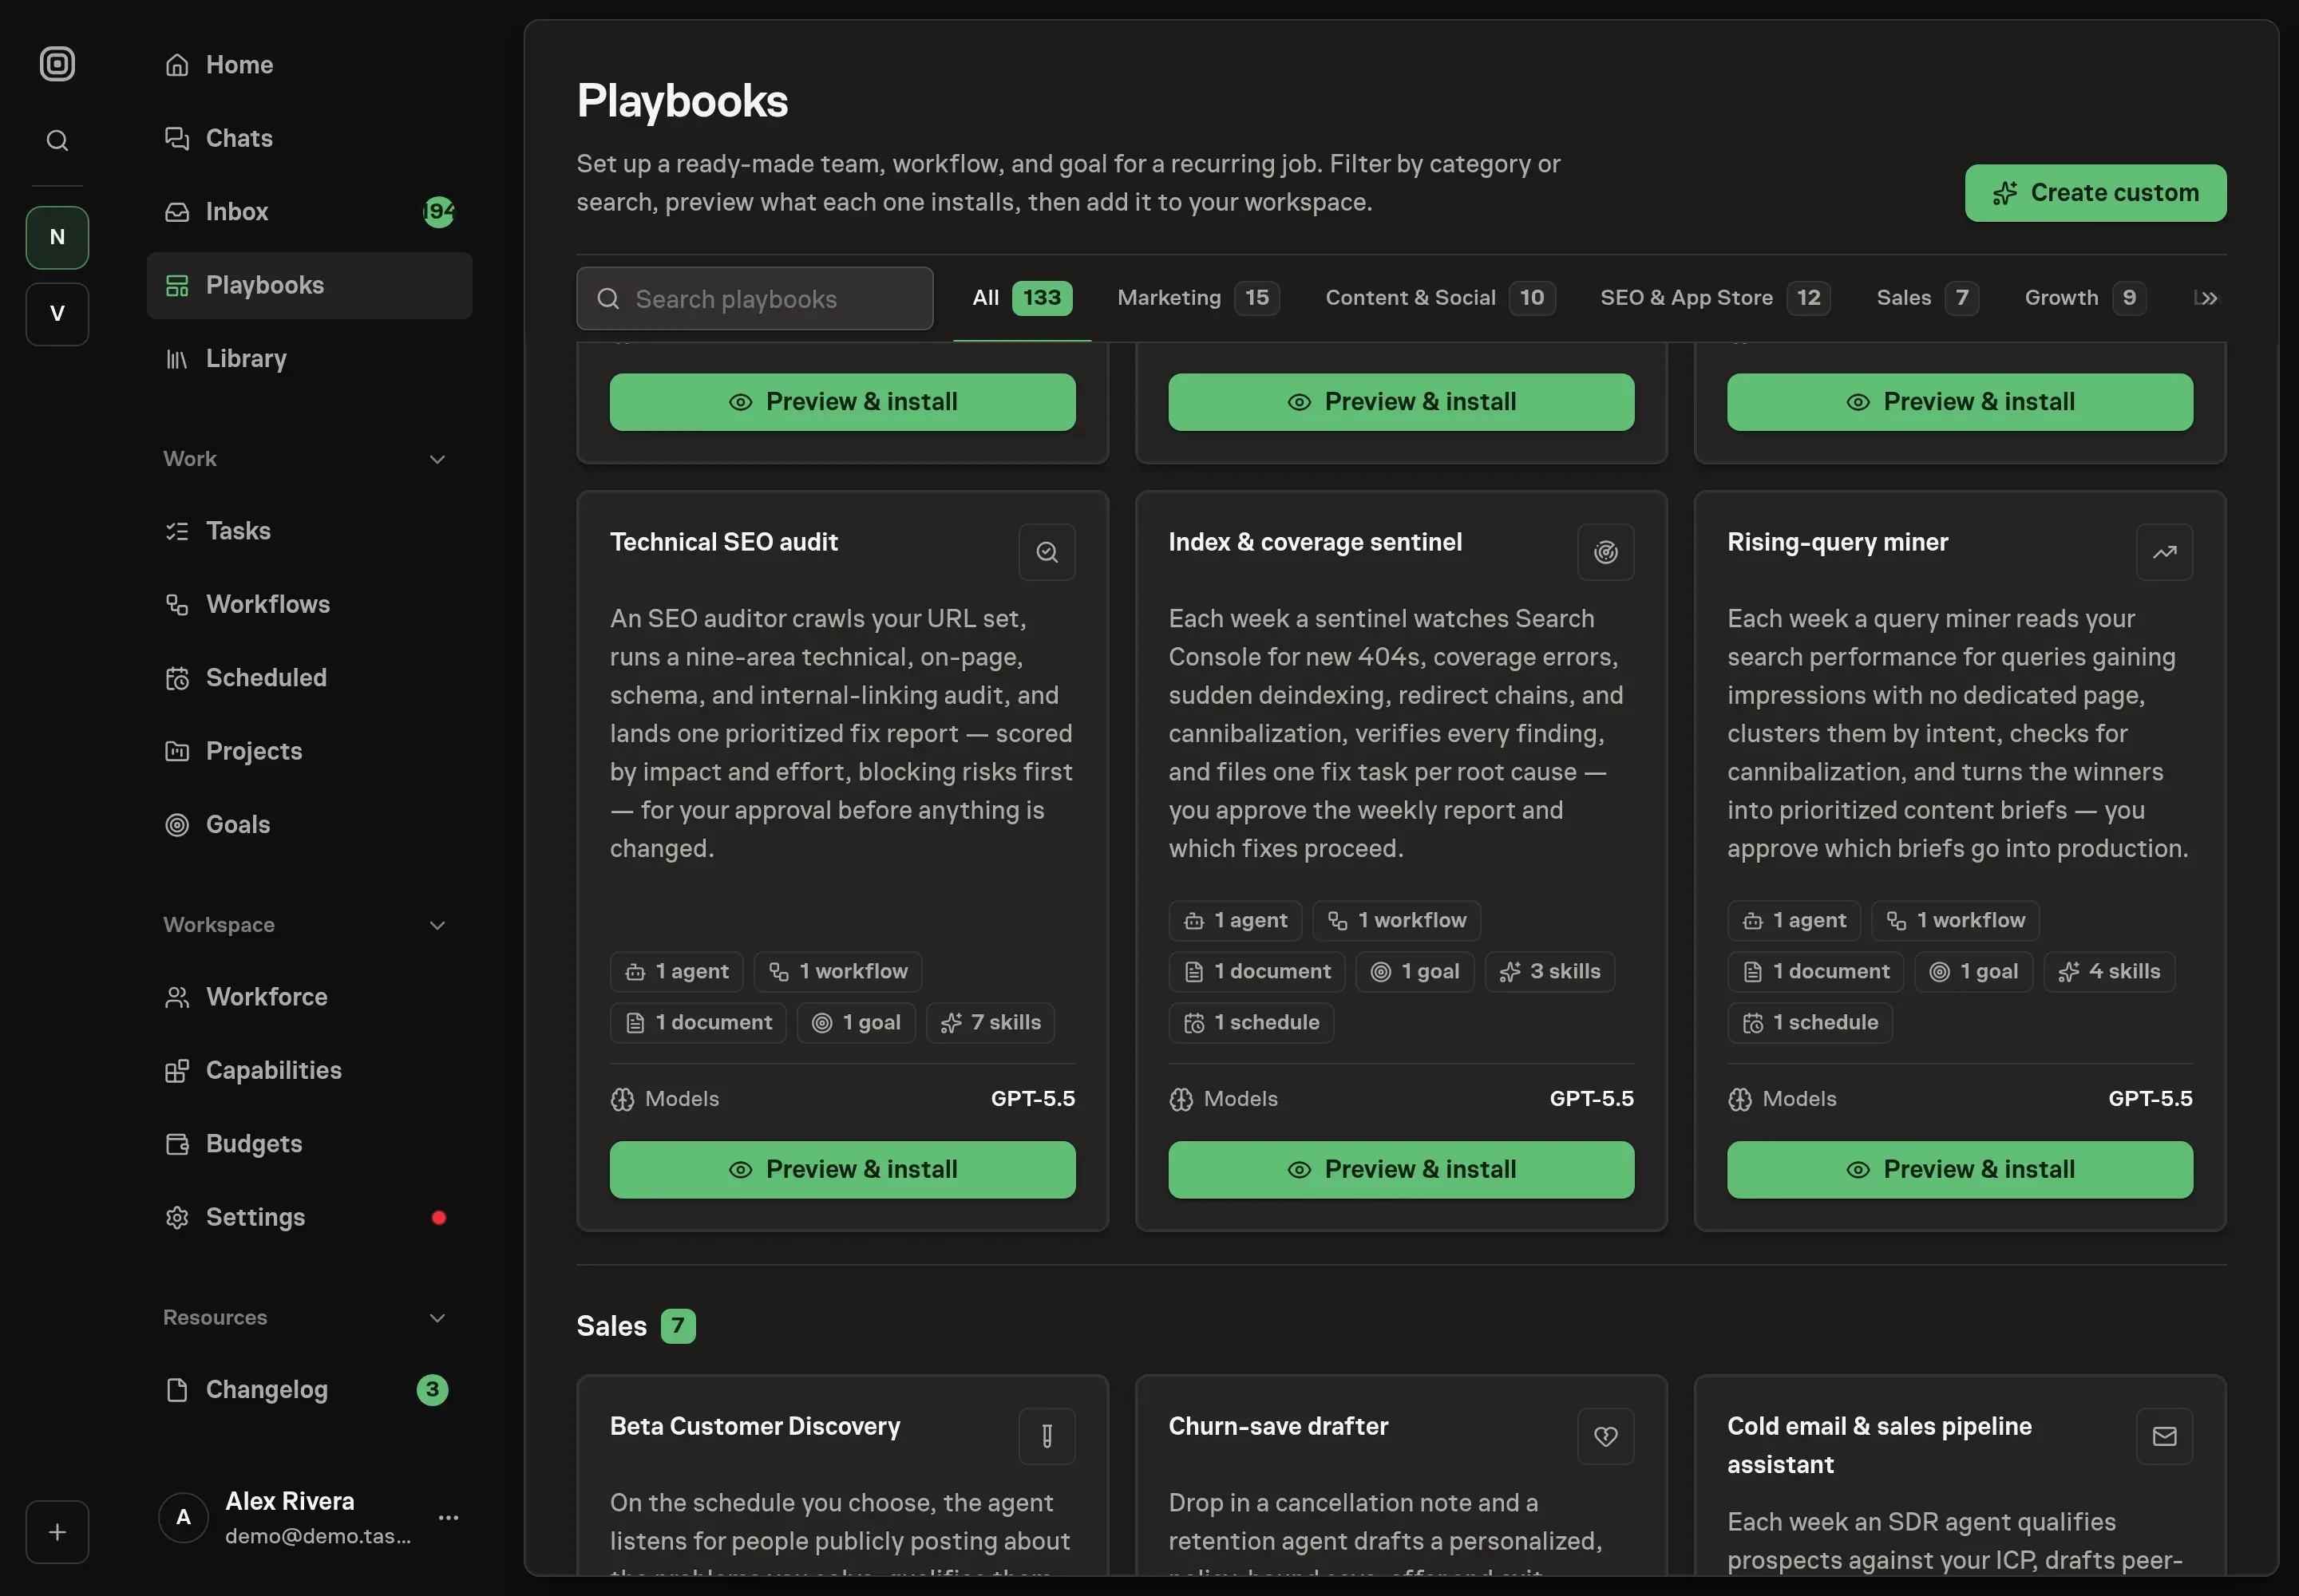Select Playbooks in the sidebar
The width and height of the screenshot is (2299, 1596).
pyautogui.click(x=309, y=285)
